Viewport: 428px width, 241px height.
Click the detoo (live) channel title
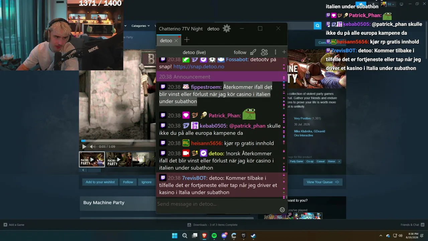tap(194, 52)
